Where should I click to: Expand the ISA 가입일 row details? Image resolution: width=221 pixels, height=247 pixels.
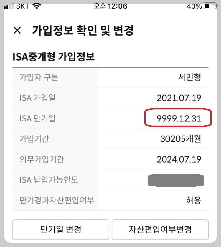coord(111,97)
